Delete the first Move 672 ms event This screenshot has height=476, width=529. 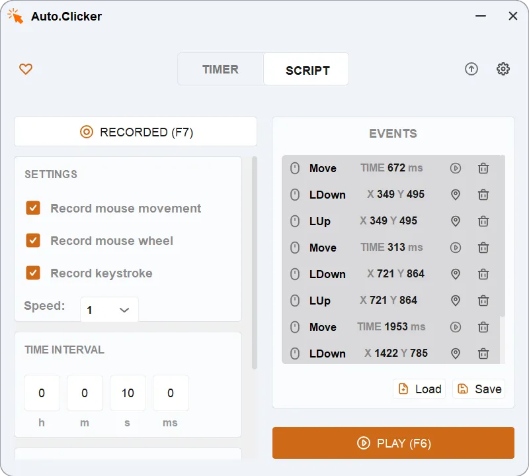483,168
